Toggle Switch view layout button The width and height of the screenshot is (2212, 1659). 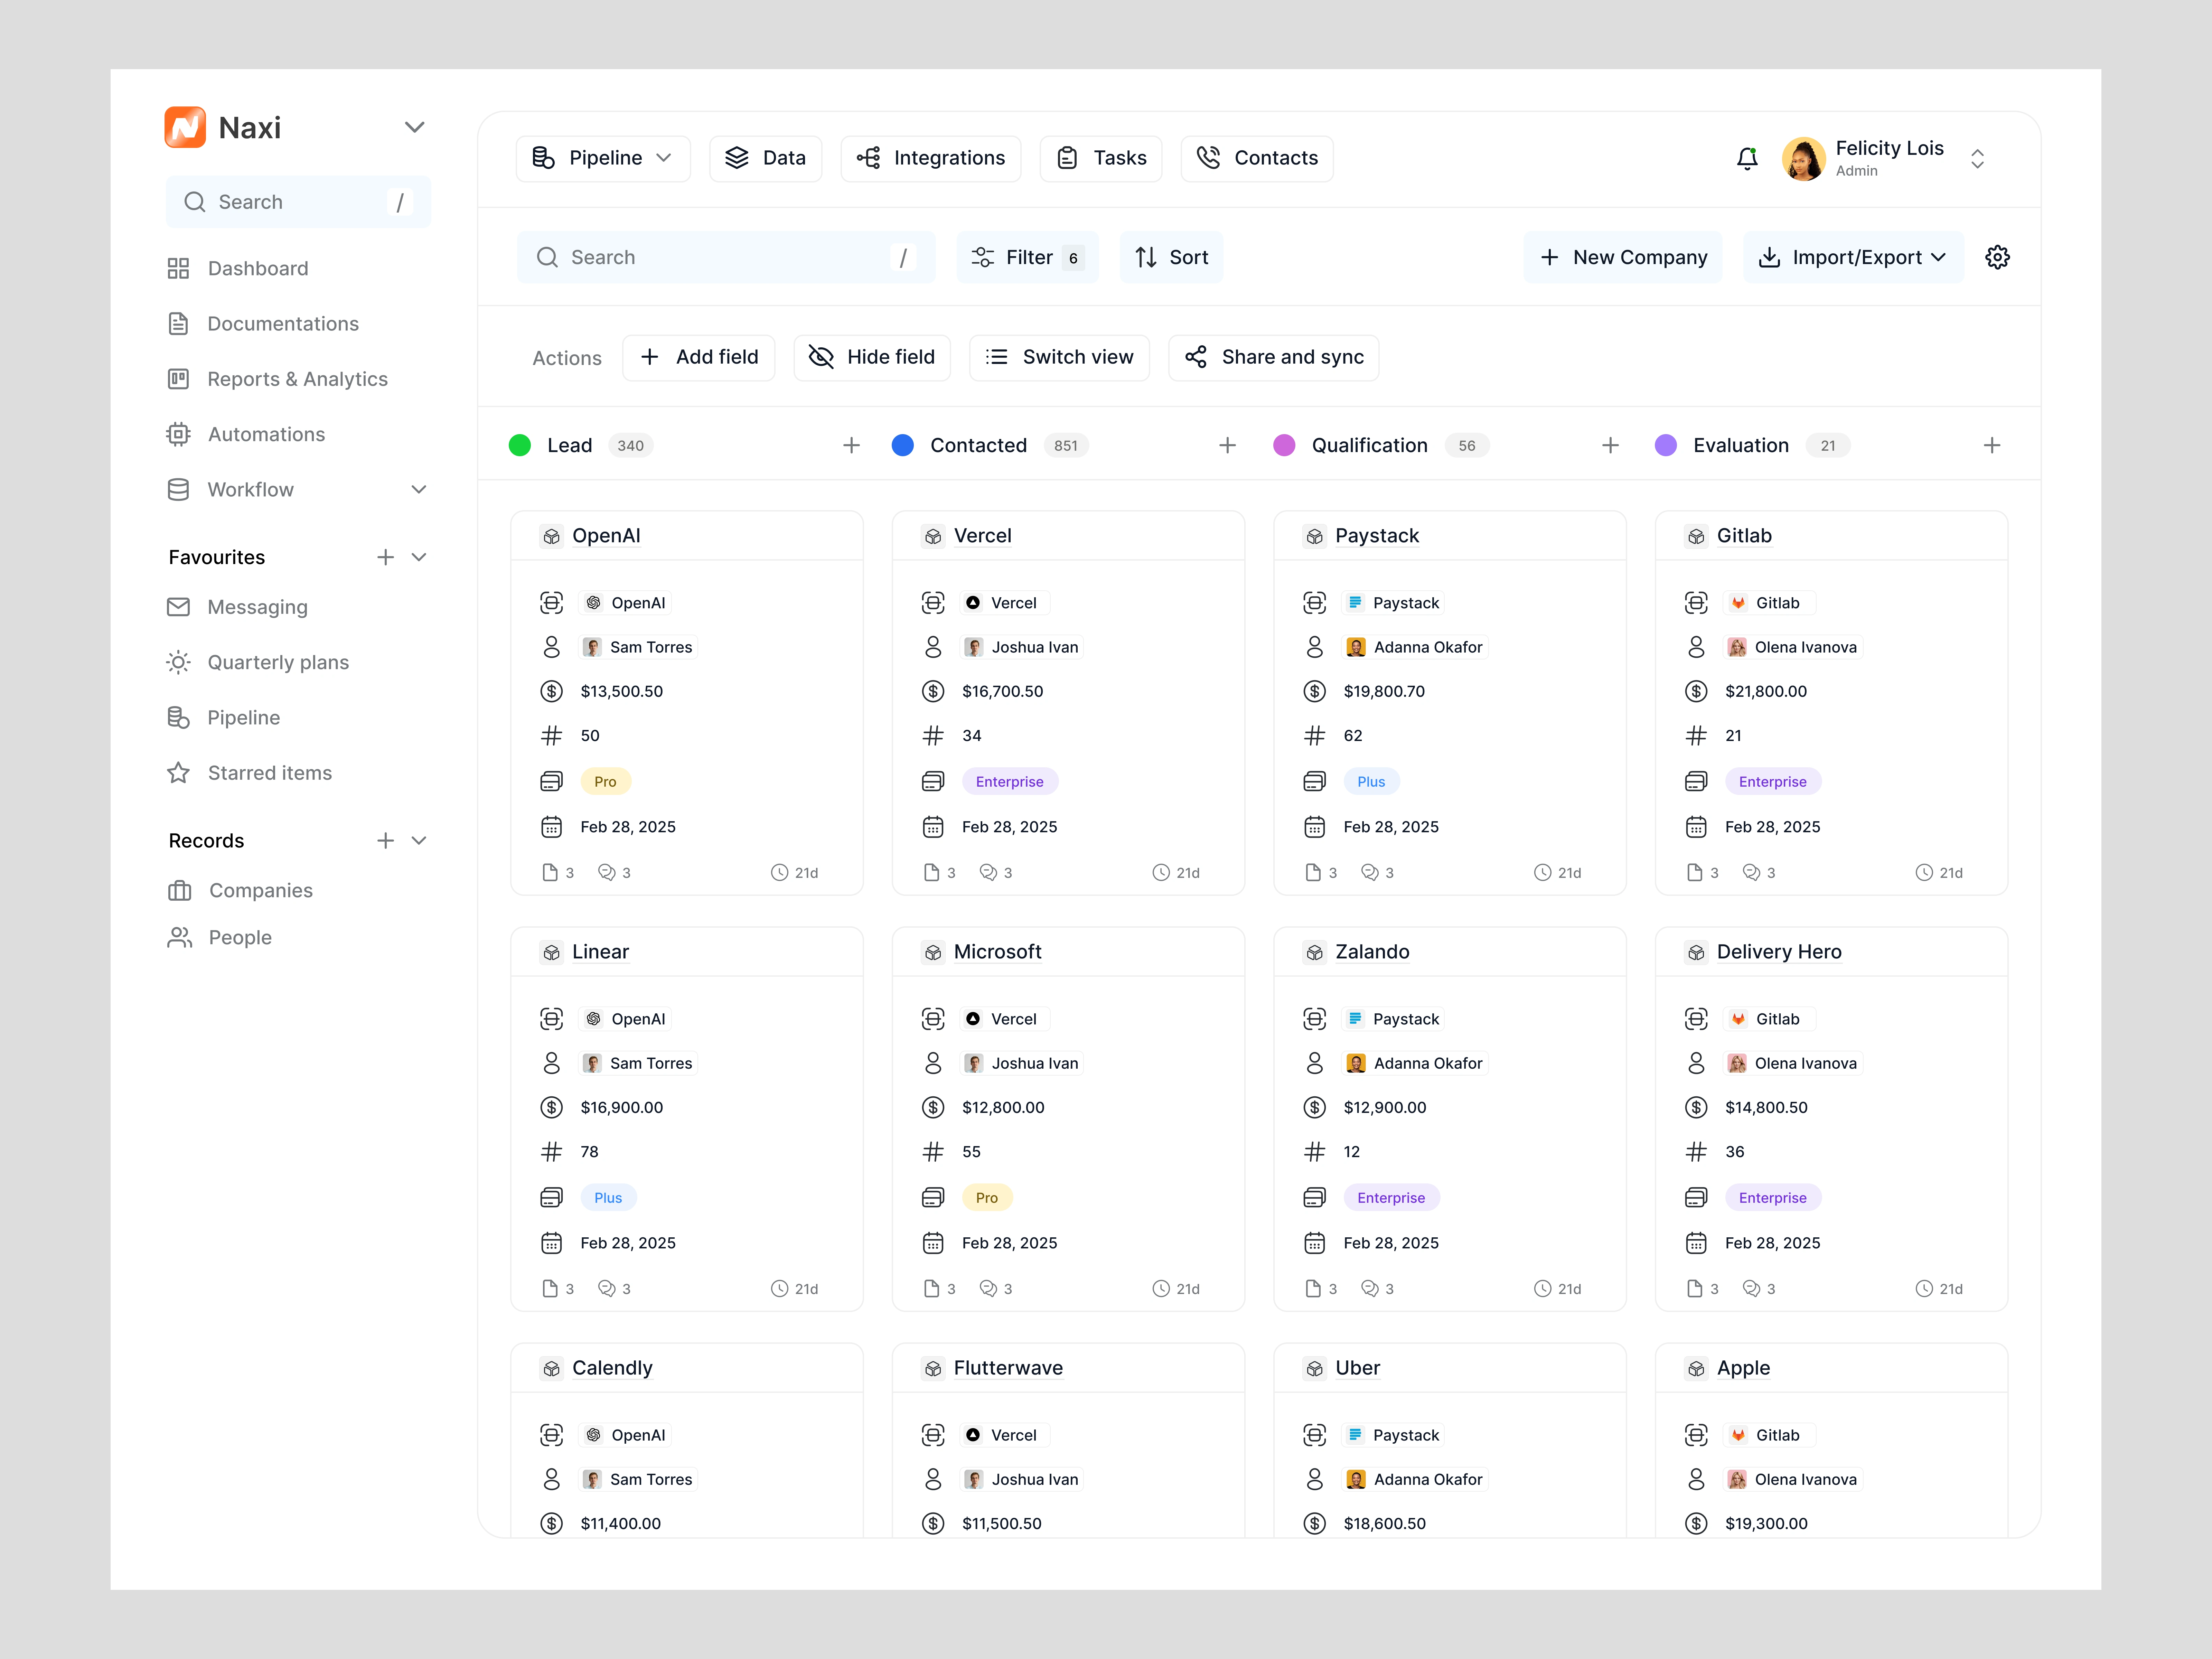[x=1059, y=357]
